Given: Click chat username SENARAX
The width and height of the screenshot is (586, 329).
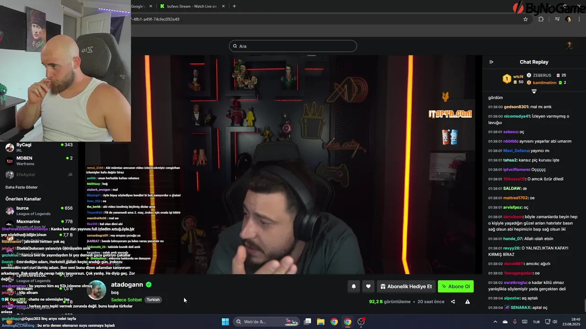Looking at the screenshot, I should (x=521, y=308).
